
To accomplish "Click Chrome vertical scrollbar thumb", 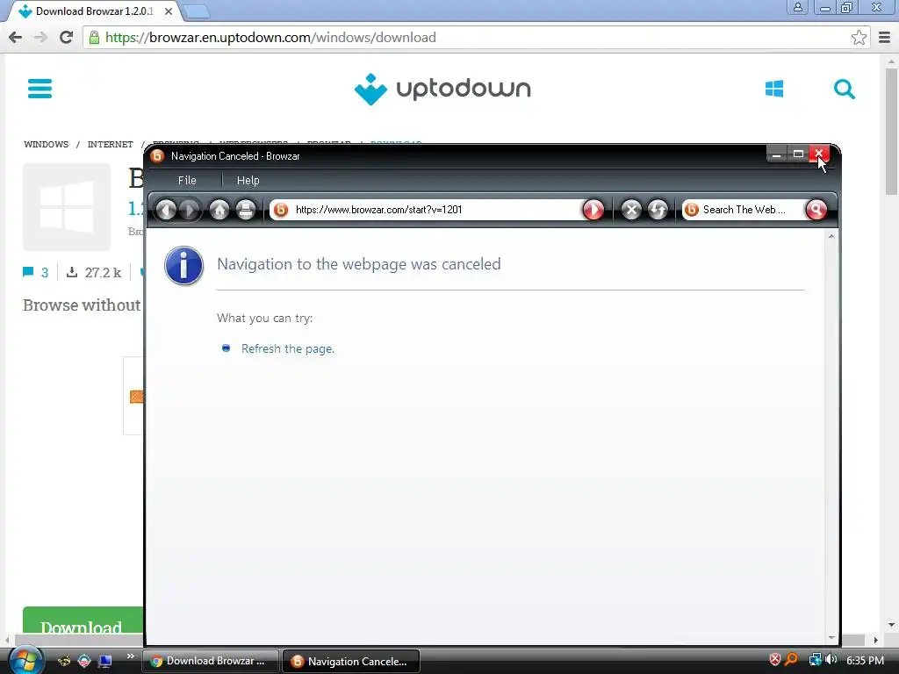I will tap(891, 132).
